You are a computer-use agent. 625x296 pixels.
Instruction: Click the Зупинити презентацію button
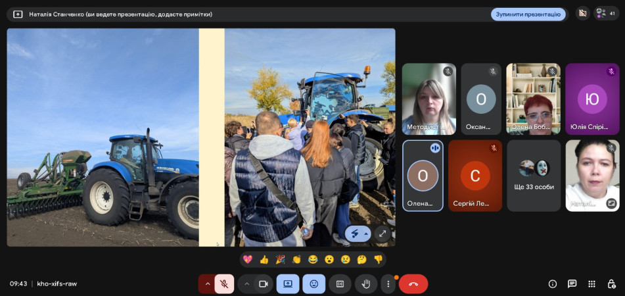(528, 14)
